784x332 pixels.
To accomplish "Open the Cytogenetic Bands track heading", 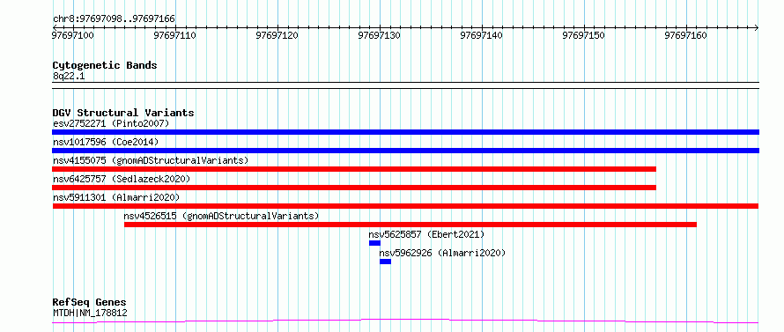I will (x=105, y=65).
